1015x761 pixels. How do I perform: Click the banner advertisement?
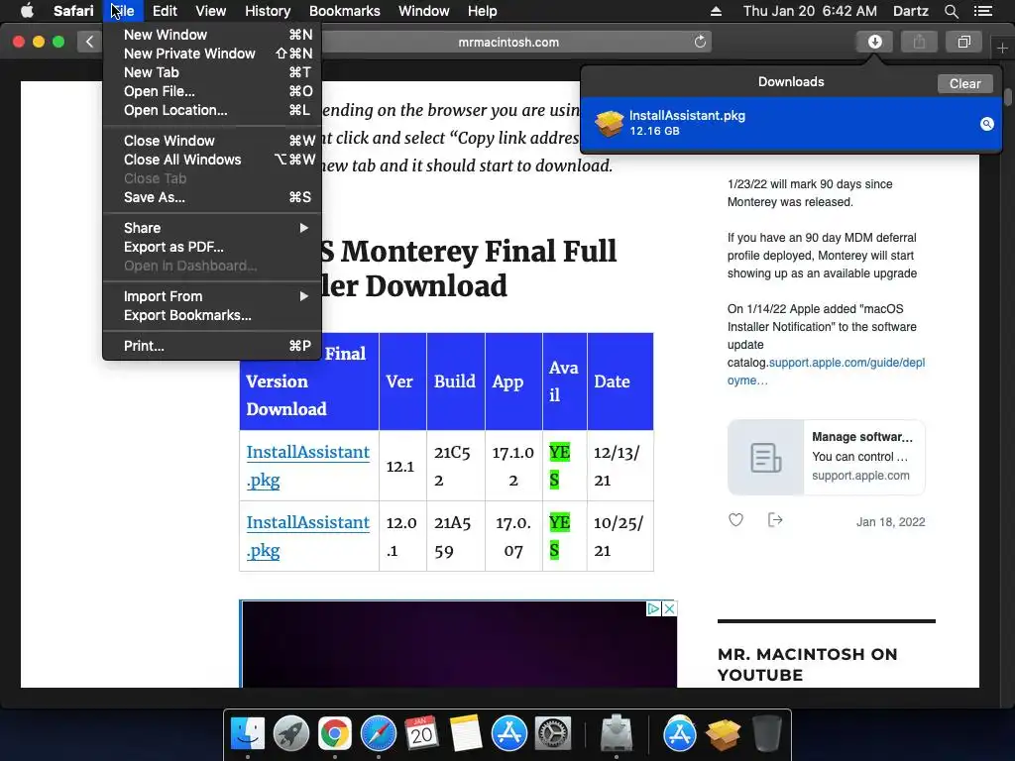(458, 644)
